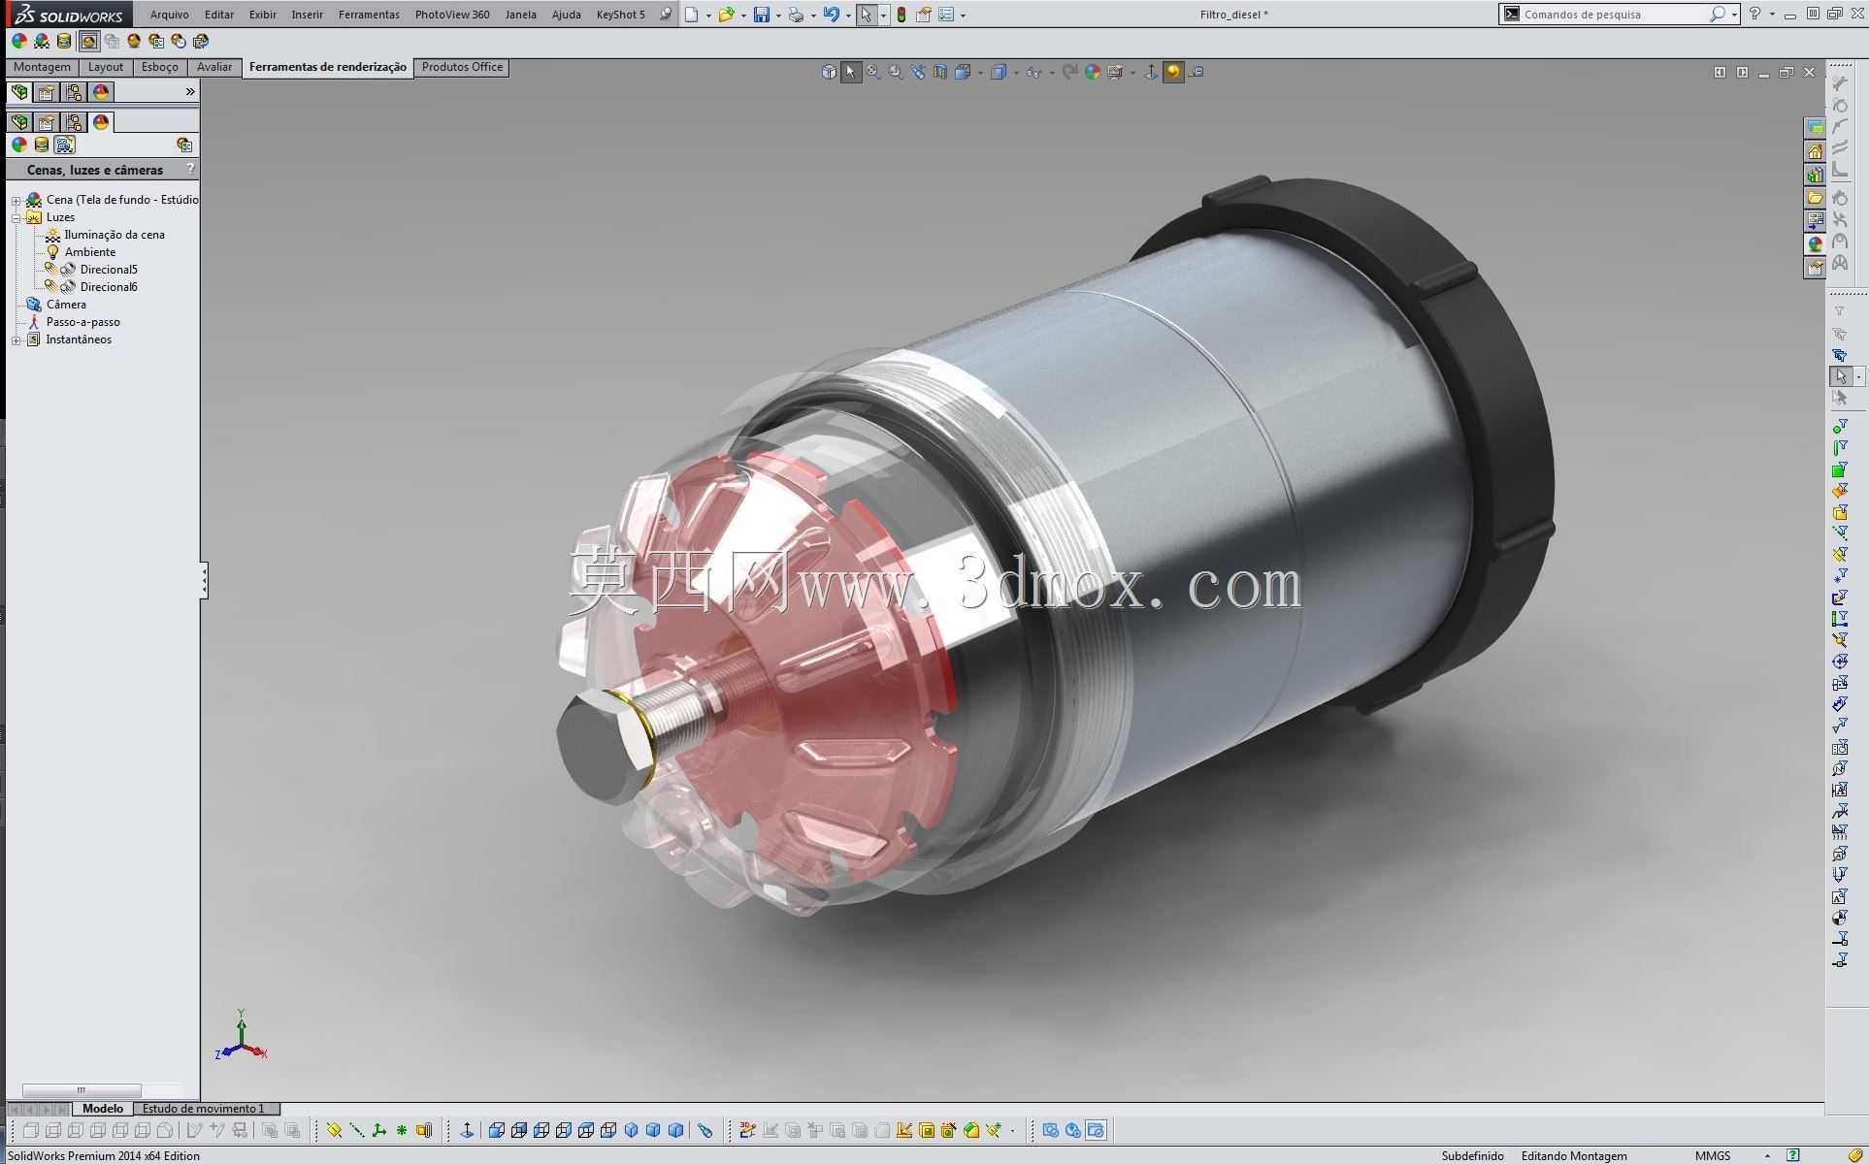Click View Appearances ball in DisplayManager

pos(19,145)
